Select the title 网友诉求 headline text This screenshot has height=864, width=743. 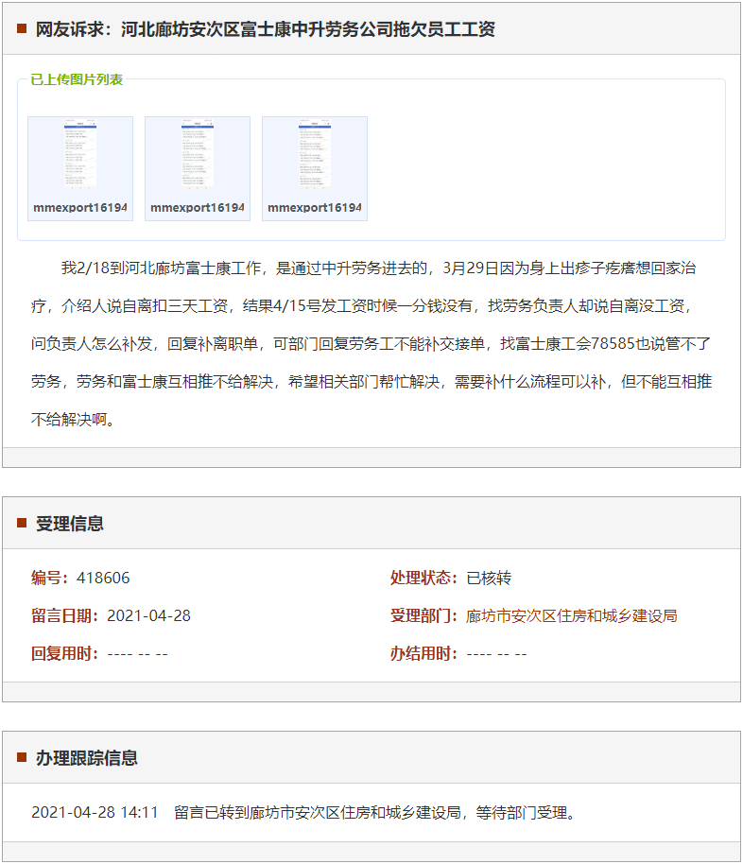(265, 29)
